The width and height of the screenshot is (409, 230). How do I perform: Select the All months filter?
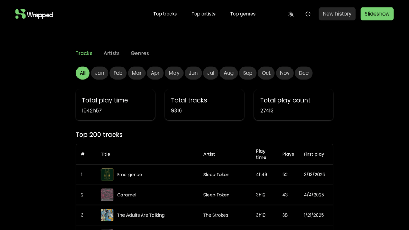(x=82, y=73)
